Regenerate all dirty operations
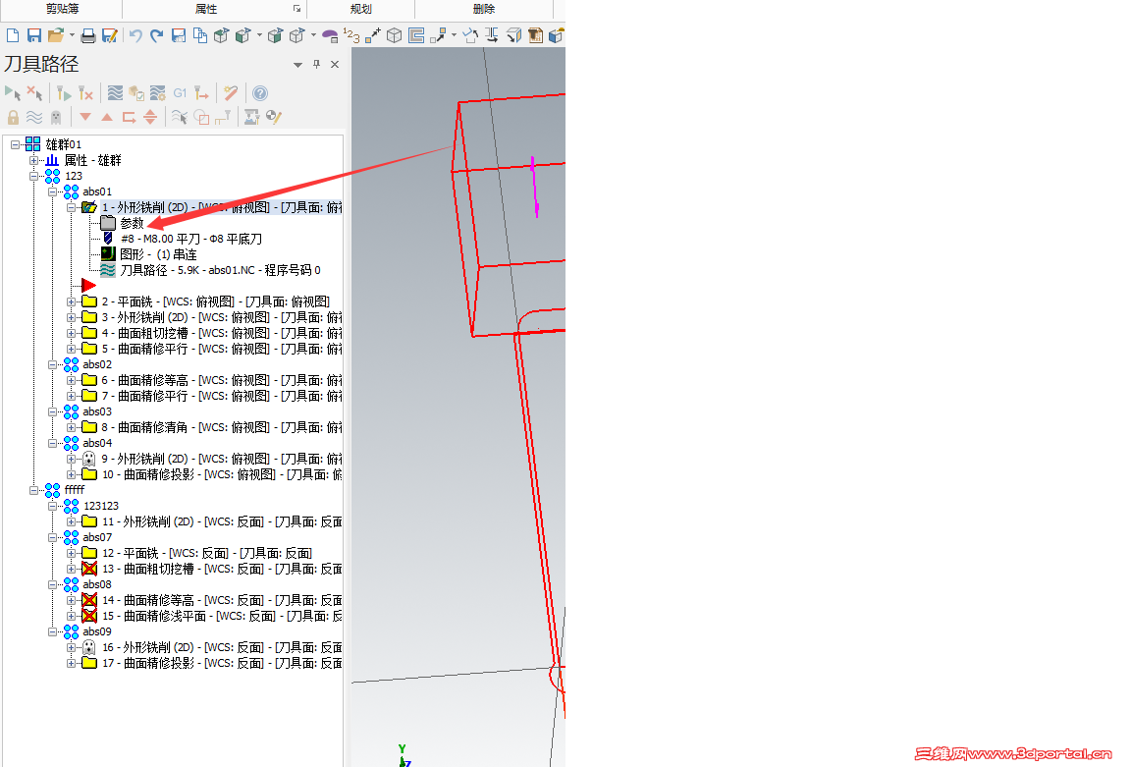The image size is (1131, 767). pyautogui.click(x=85, y=93)
